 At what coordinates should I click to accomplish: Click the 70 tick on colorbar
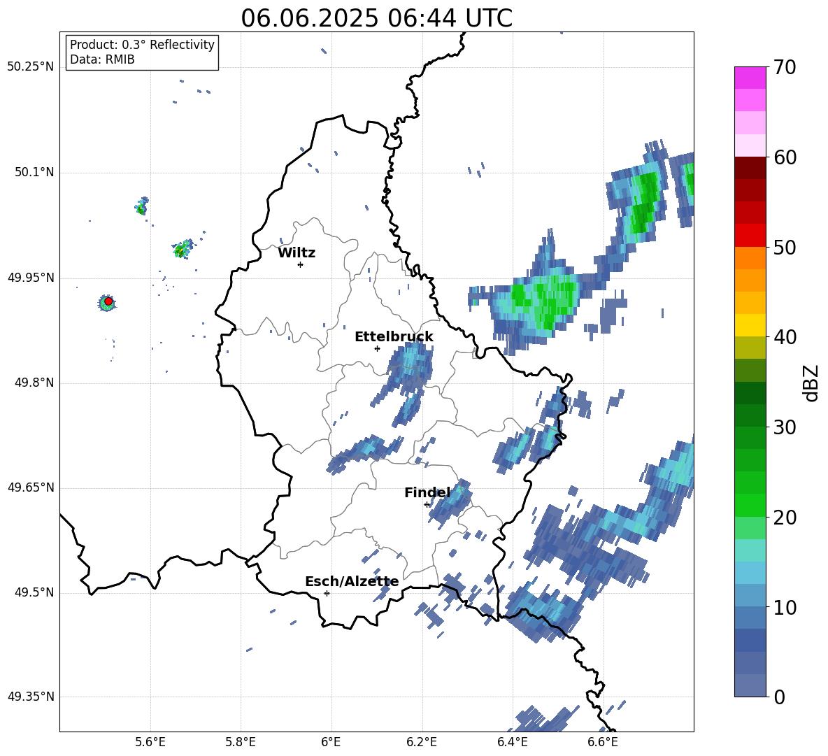pos(785,67)
